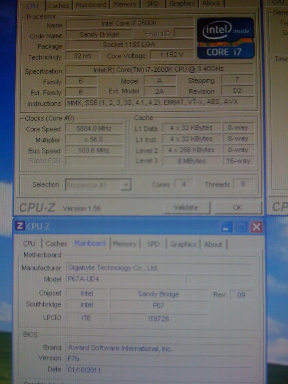Click the Validate button
Viewport: 288px width, 384px height.
coord(186,207)
